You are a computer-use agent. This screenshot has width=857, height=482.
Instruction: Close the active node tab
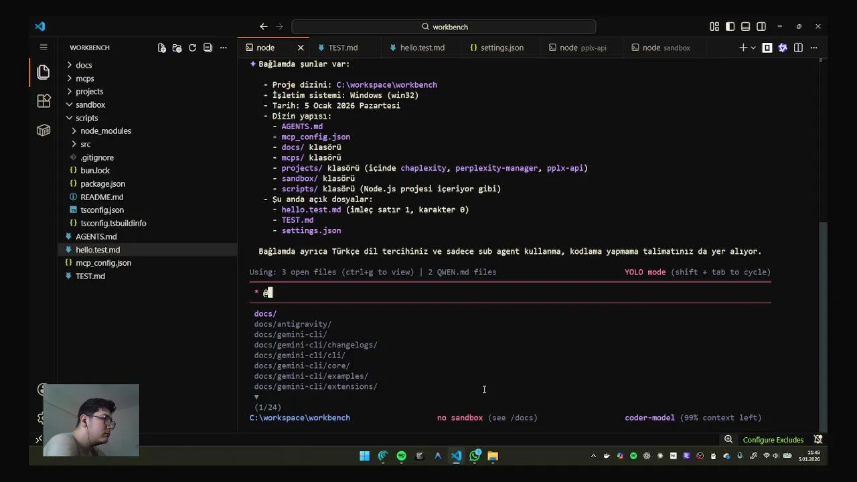point(301,48)
